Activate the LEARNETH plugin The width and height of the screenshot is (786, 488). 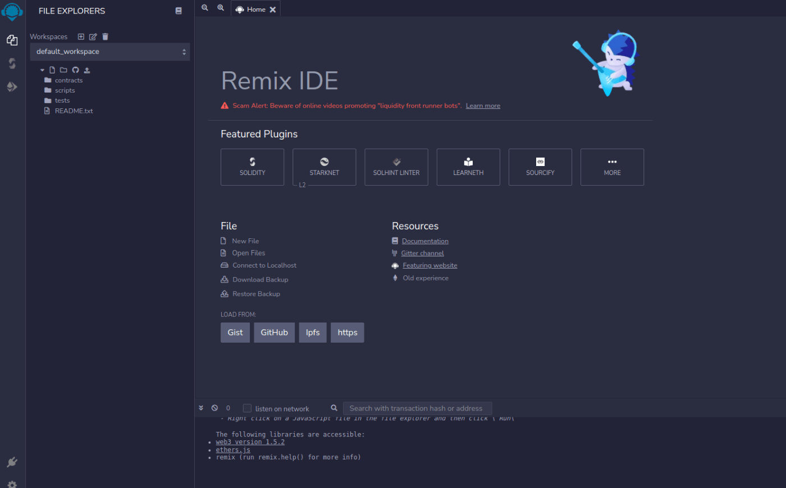pos(468,167)
